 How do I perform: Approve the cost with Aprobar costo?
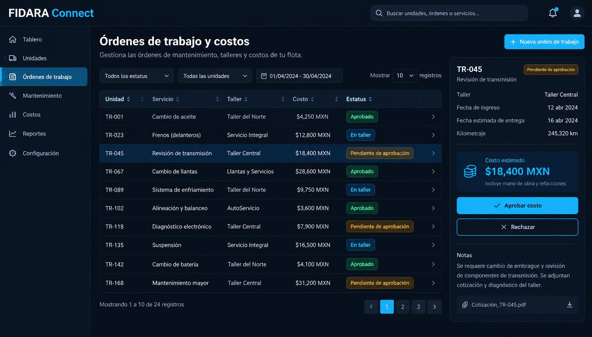coord(517,205)
